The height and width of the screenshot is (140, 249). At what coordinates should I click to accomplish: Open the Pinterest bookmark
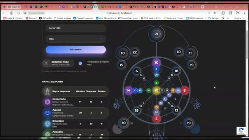tap(32, 18)
